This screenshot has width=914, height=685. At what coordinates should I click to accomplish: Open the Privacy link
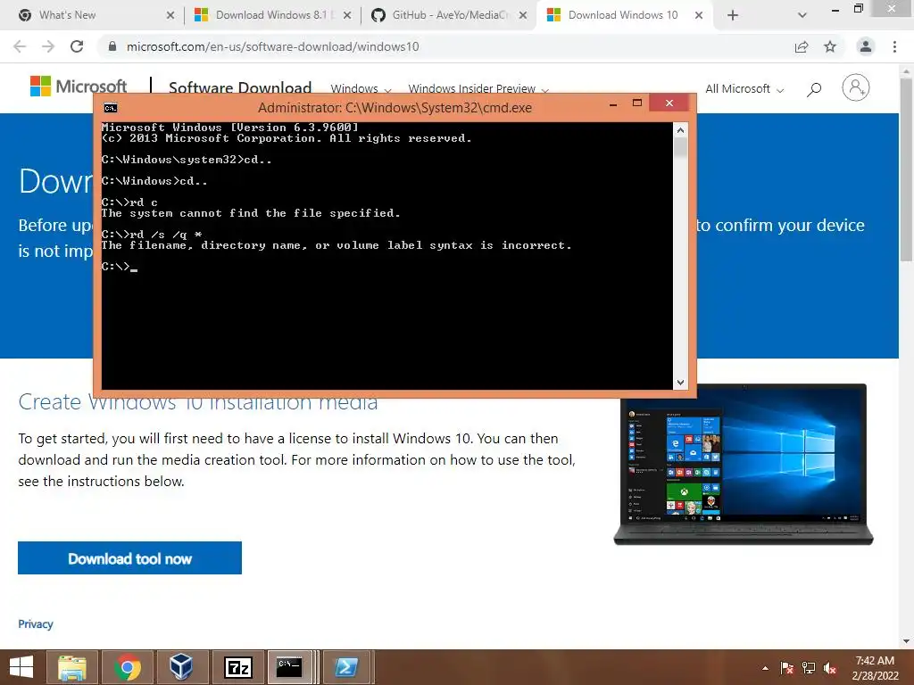pyautogui.click(x=36, y=623)
